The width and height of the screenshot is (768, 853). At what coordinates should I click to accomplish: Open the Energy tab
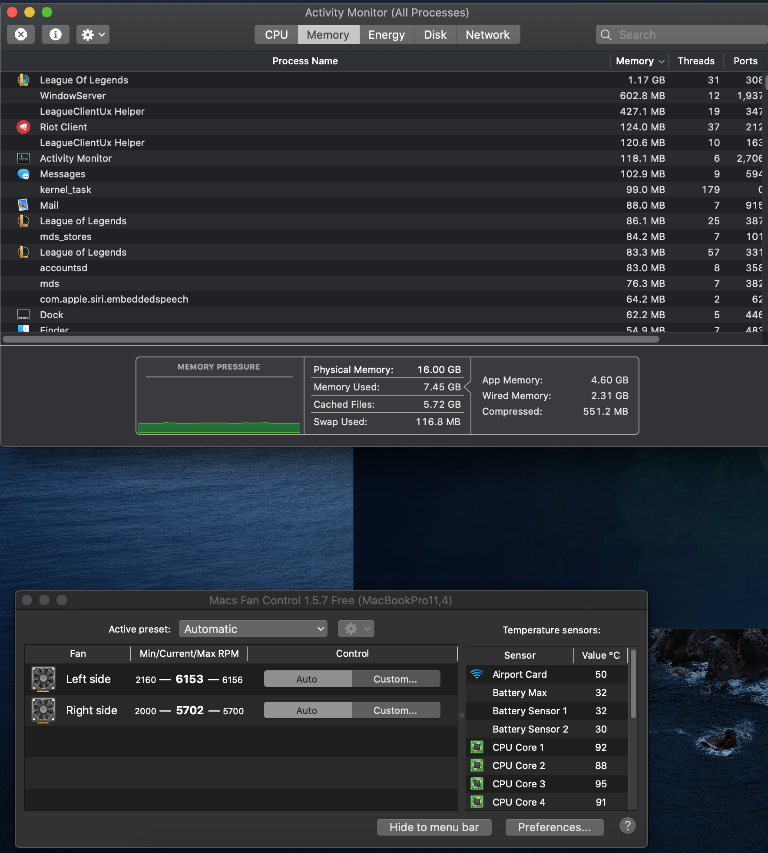(387, 35)
